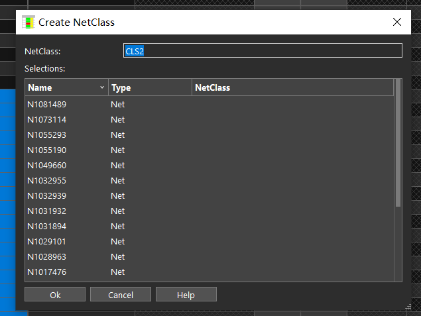Viewport: 421px width, 316px height.
Task: Sort by the Name column header
Action: [66, 87]
